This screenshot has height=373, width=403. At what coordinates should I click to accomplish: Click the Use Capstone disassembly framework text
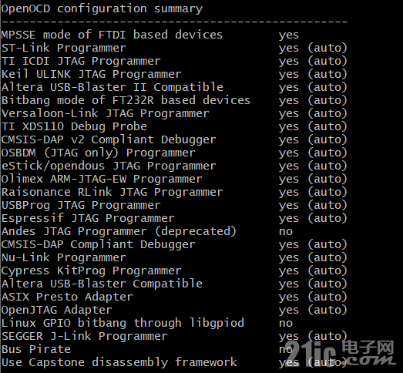click(119, 362)
